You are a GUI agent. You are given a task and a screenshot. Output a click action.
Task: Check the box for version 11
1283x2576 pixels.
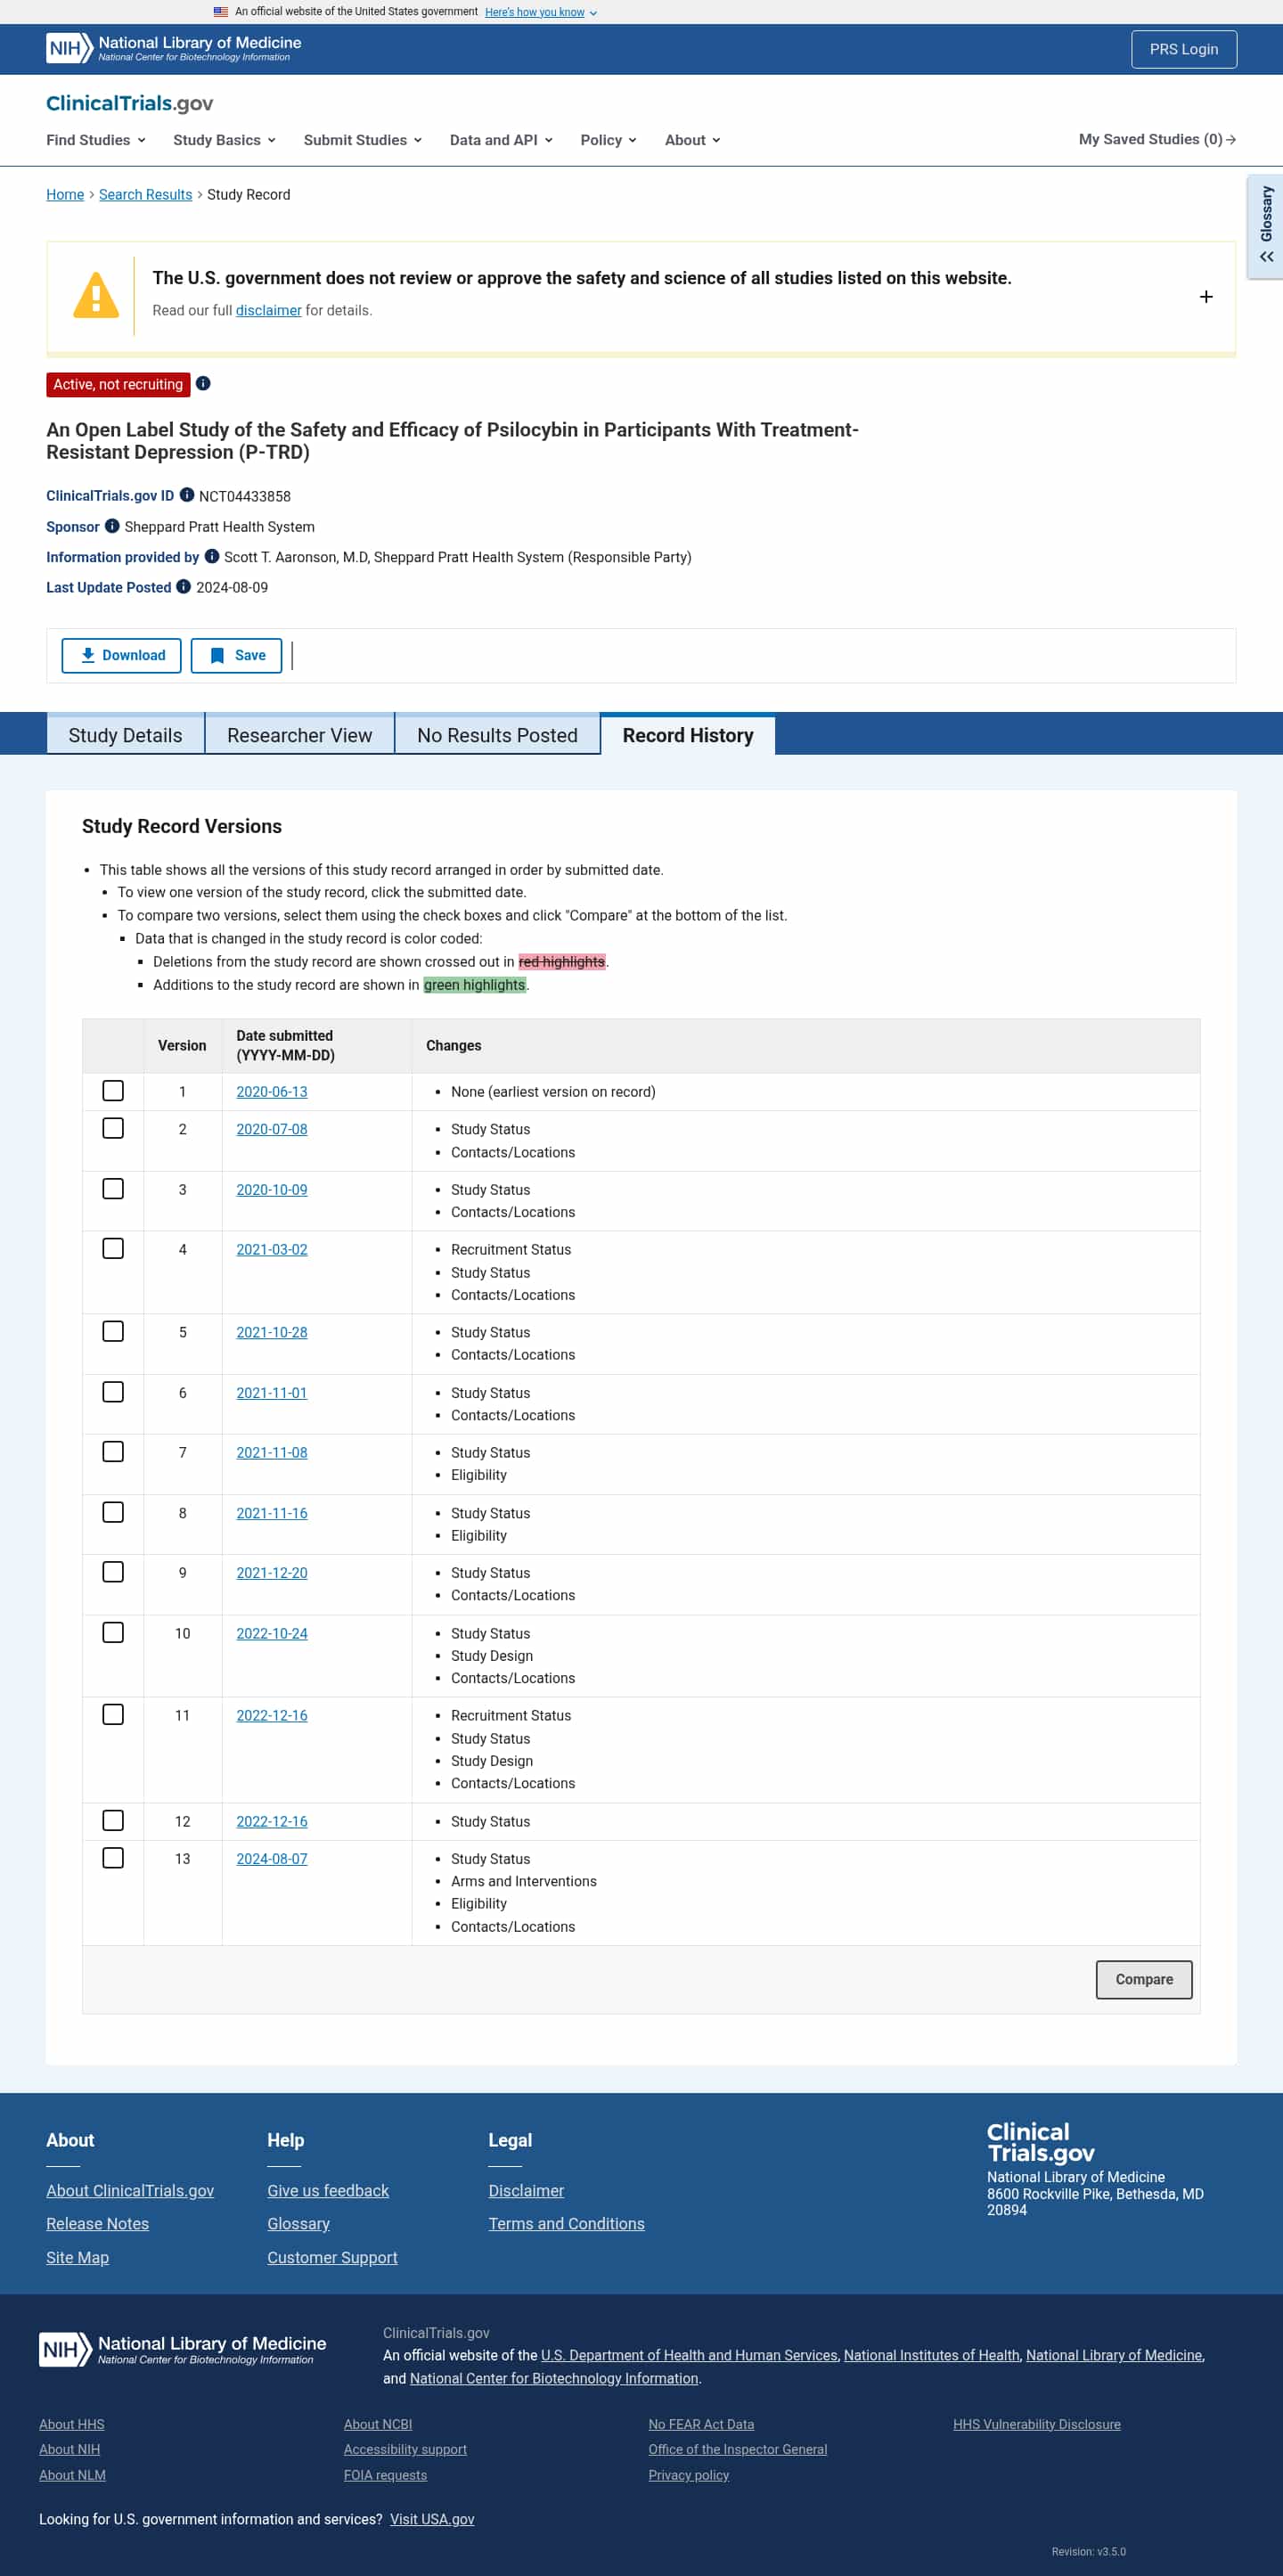(113, 1715)
